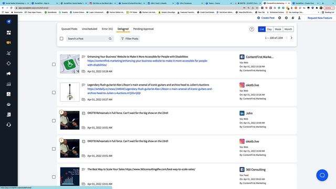Open the contentfirst.marketing accessibility article link
336x189 pixels.
pyautogui.click(x=148, y=63)
